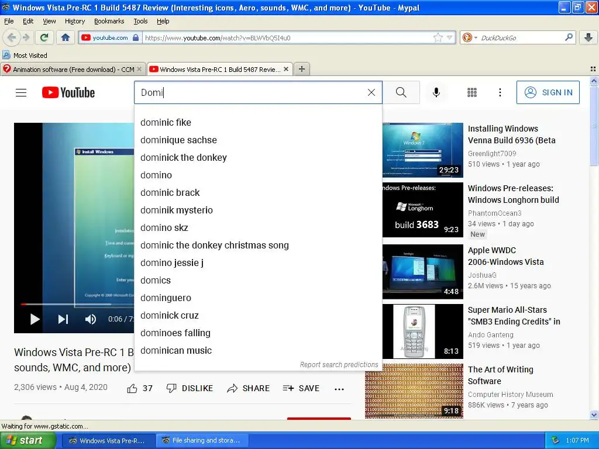This screenshot has width=599, height=449.
Task: Open Installing Windows Venna Build 6936 thumbnail
Action: click(x=422, y=150)
